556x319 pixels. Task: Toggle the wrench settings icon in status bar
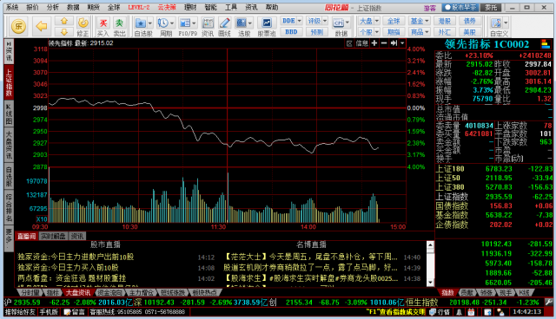click(548, 302)
